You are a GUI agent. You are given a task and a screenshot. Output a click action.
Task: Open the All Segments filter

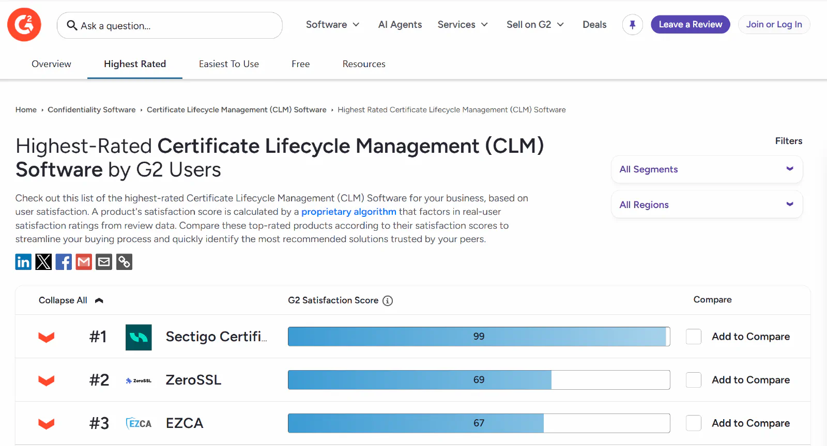click(707, 169)
